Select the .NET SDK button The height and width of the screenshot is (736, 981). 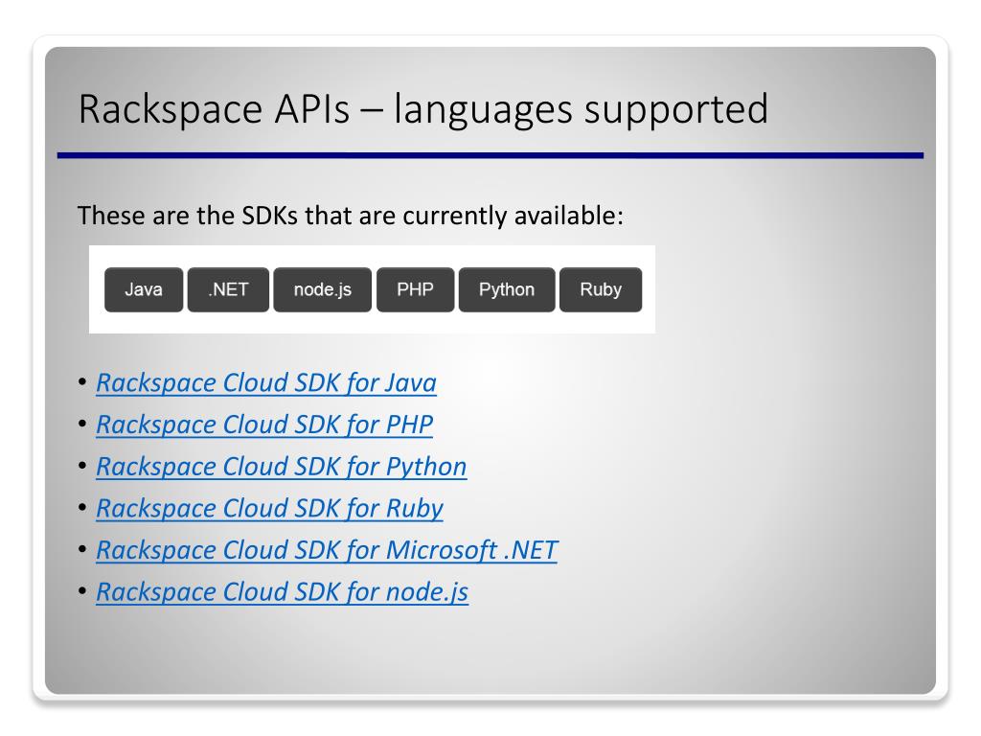[228, 289]
